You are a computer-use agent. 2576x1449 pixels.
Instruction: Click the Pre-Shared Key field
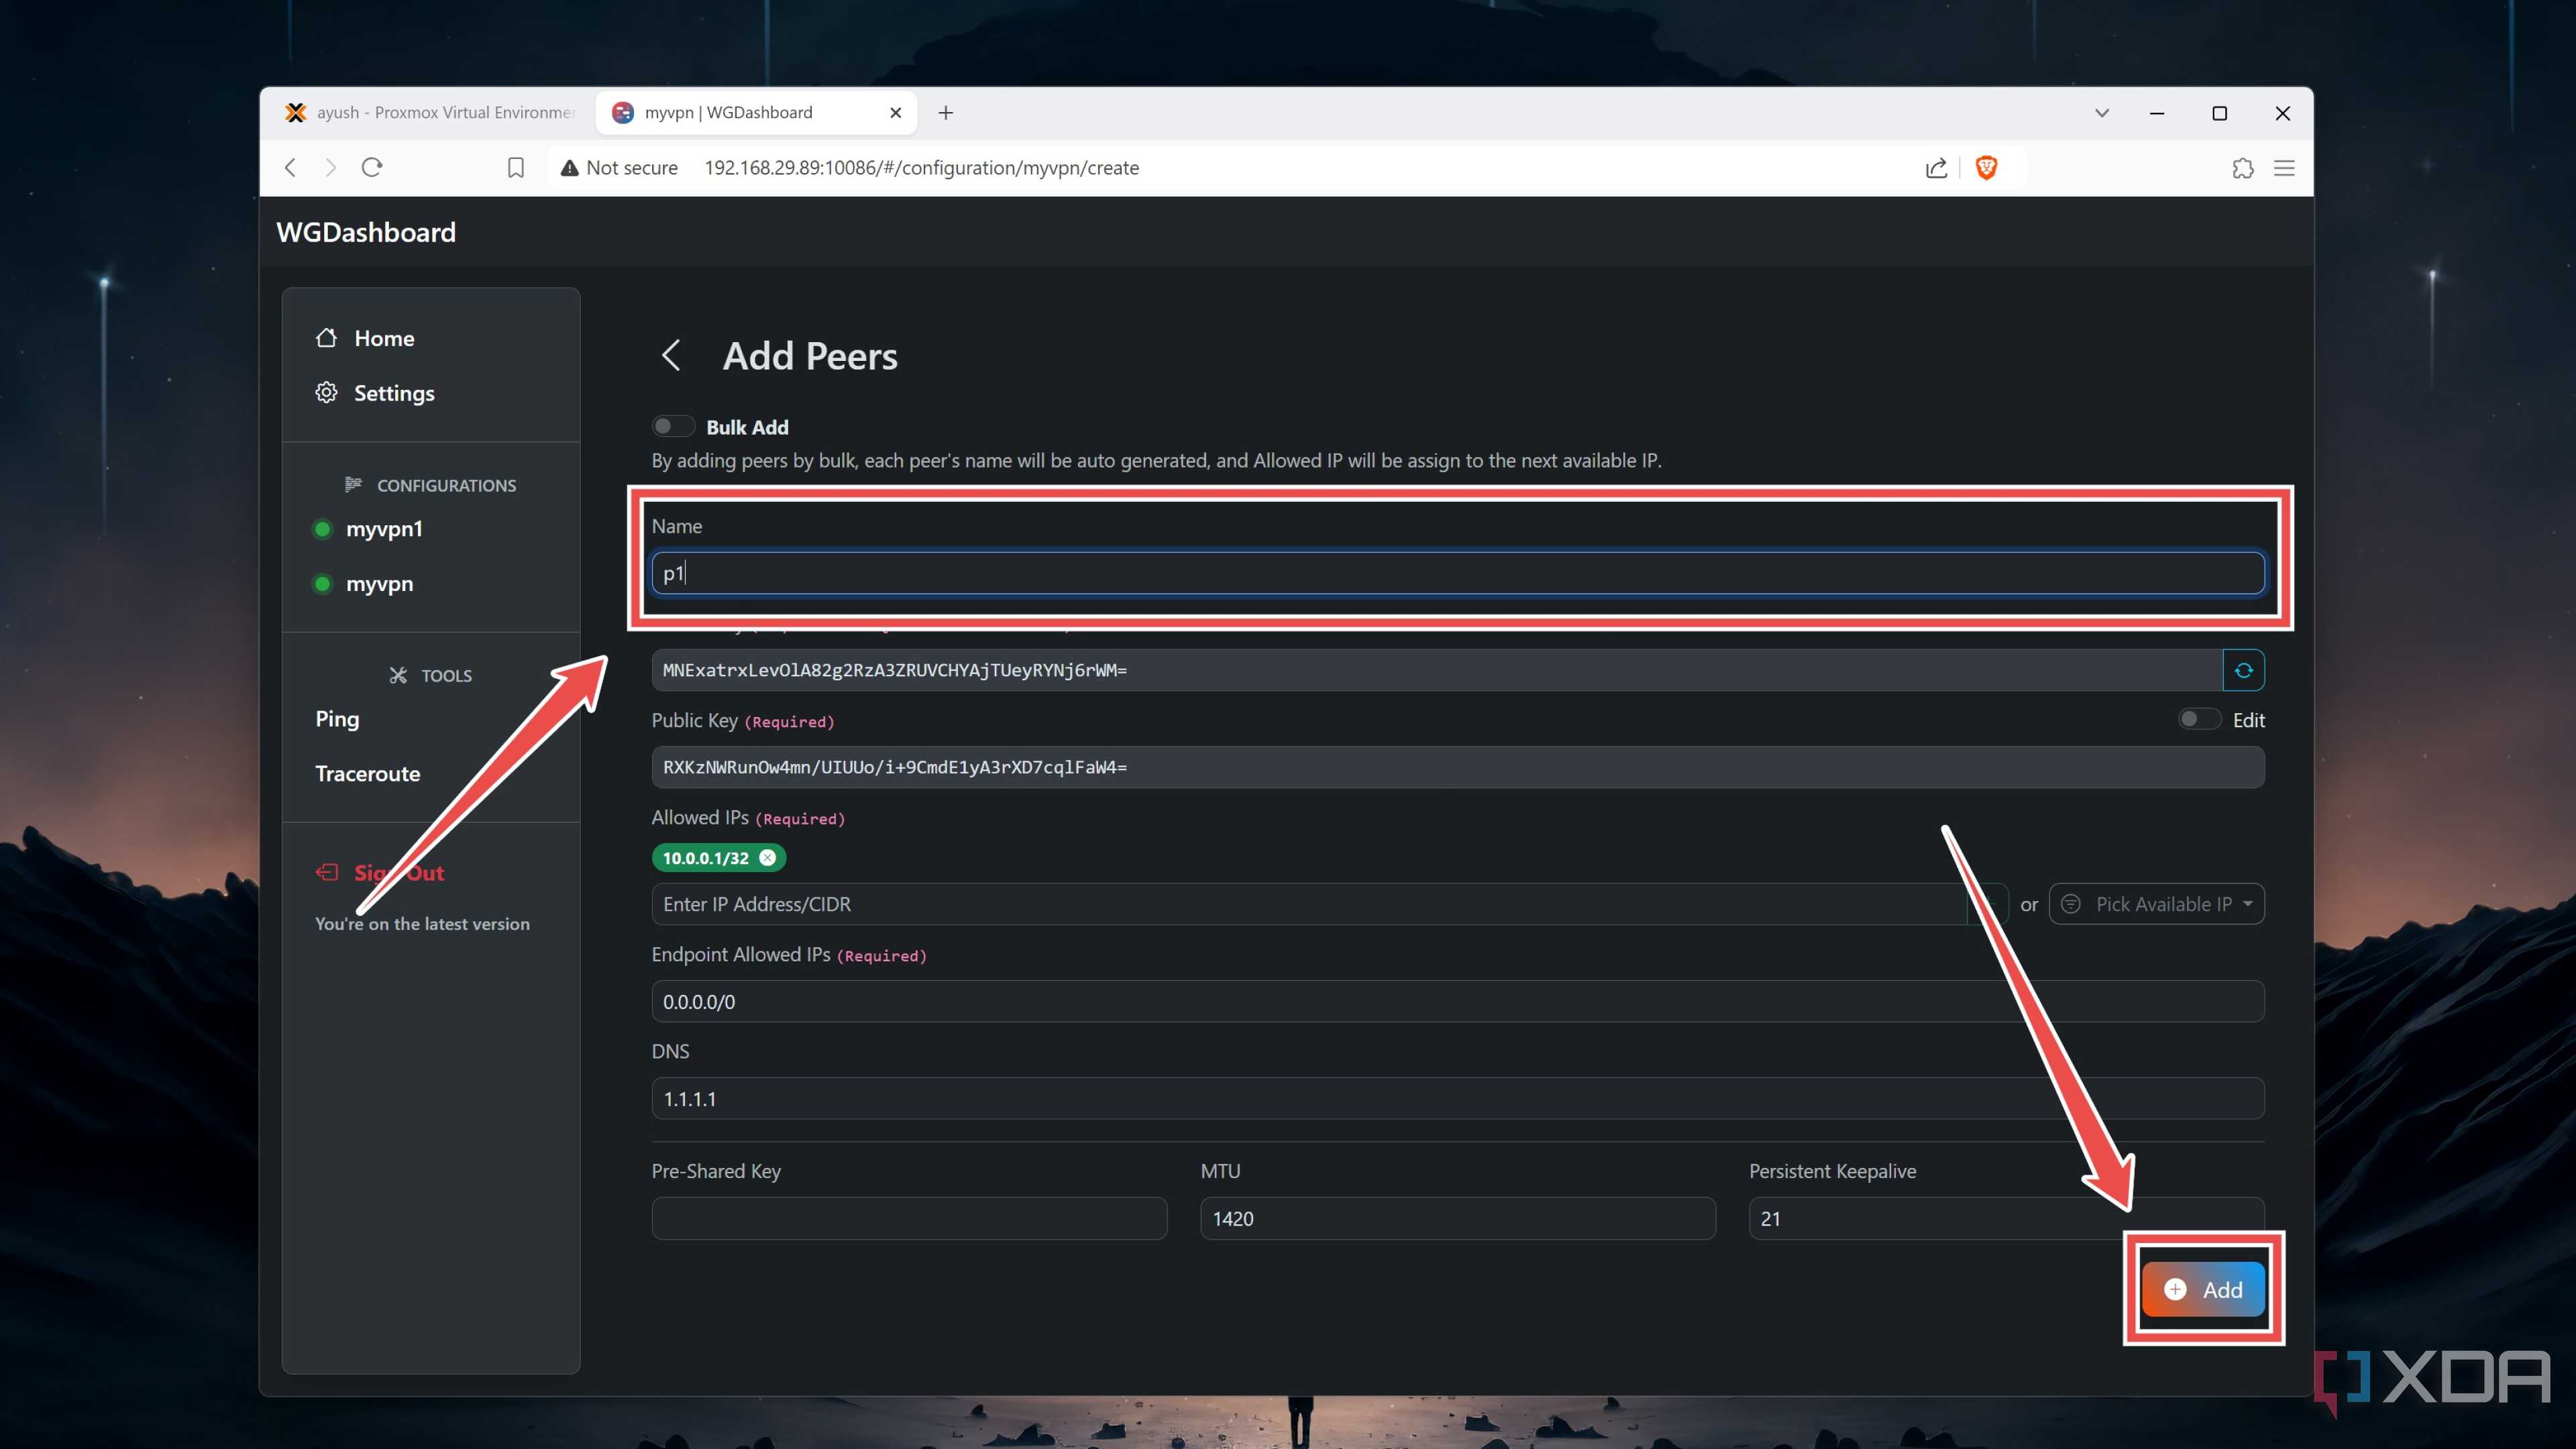click(909, 1218)
